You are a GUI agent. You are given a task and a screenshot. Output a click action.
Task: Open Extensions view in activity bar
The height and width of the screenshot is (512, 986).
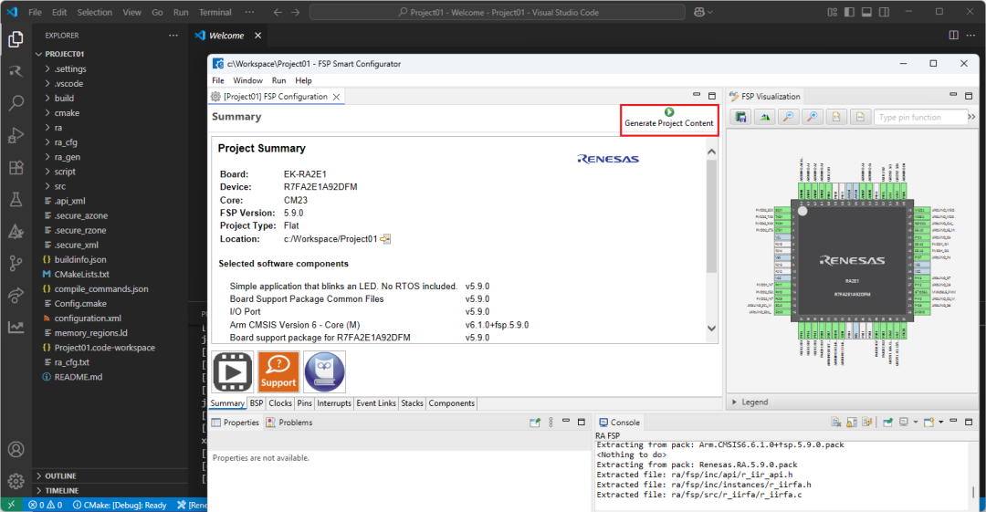pos(16,168)
